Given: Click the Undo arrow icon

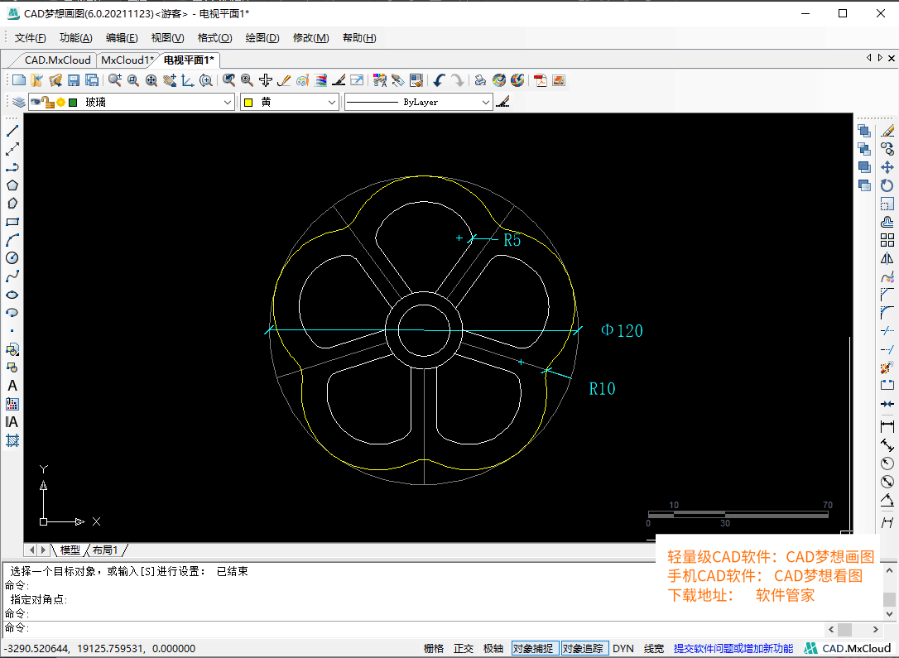Looking at the screenshot, I should tap(439, 80).
